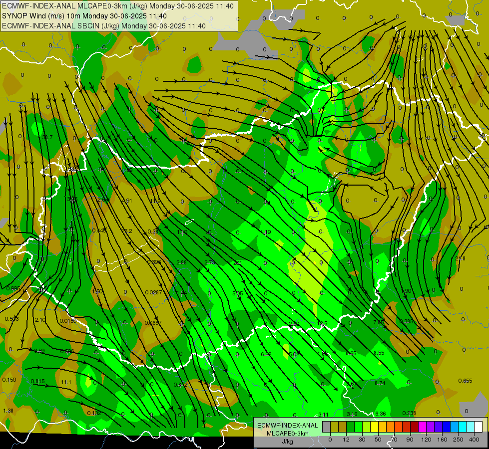
Task: Select the ECMWF-INDEX-ANAL MLCAPE0-3km header line
Action: click(x=117, y=6)
